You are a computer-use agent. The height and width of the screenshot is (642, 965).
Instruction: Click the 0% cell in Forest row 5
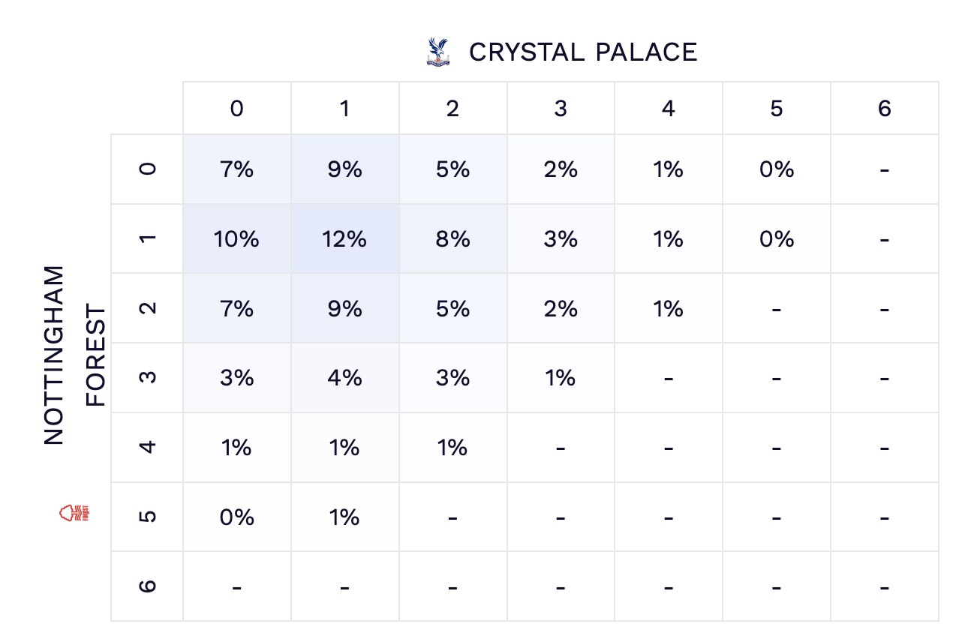236,517
